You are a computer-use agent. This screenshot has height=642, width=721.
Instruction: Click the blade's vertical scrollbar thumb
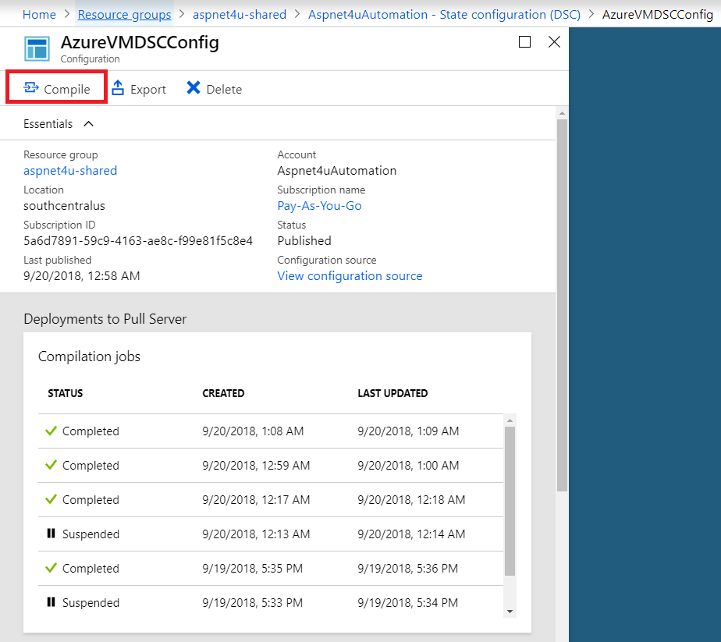point(562,306)
